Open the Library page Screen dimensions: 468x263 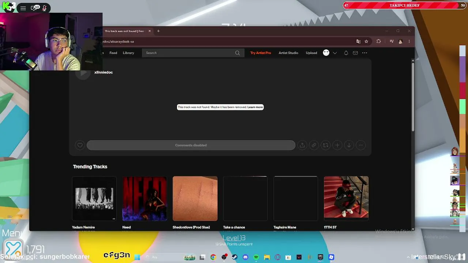[x=128, y=53]
